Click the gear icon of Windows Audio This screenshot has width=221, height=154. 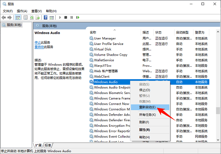[91, 82]
